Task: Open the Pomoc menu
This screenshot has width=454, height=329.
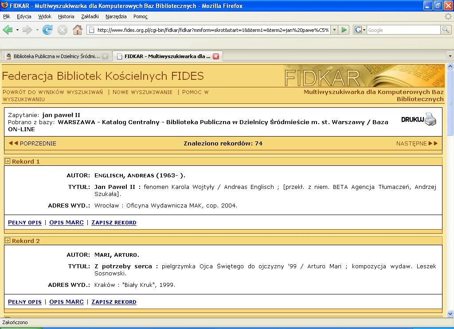Action: click(141, 16)
